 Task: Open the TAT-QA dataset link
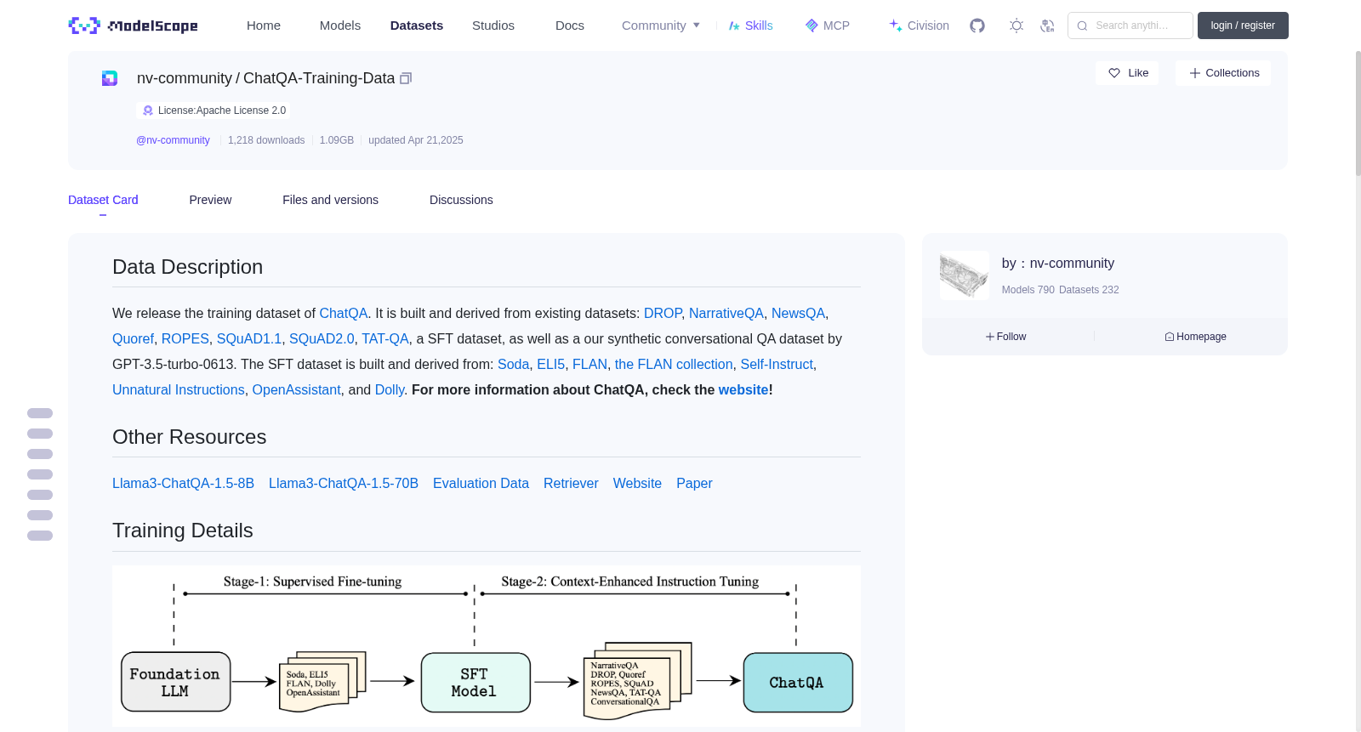pyautogui.click(x=385, y=339)
